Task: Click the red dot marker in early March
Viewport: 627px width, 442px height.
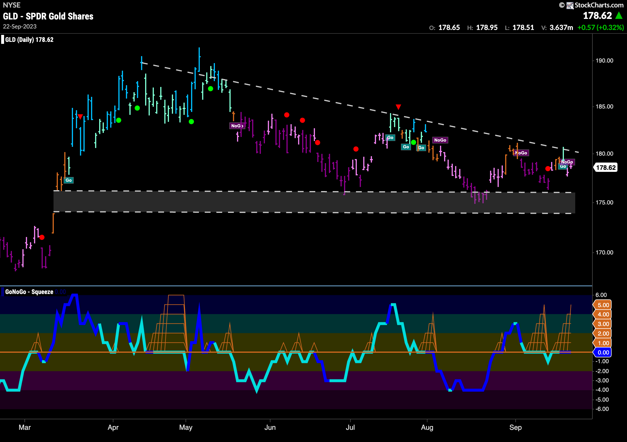Action: click(x=42, y=237)
